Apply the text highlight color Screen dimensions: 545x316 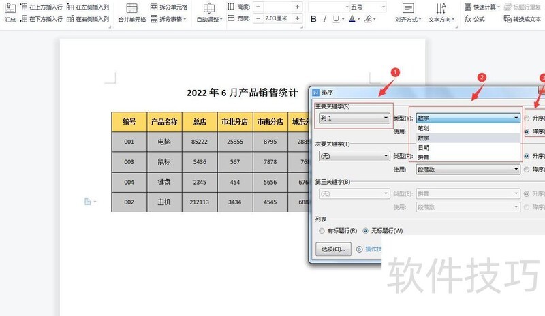click(367, 19)
